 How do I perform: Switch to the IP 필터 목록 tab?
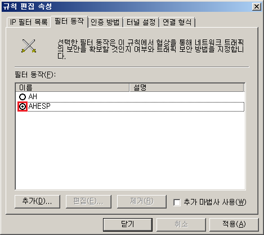[x=29, y=22]
